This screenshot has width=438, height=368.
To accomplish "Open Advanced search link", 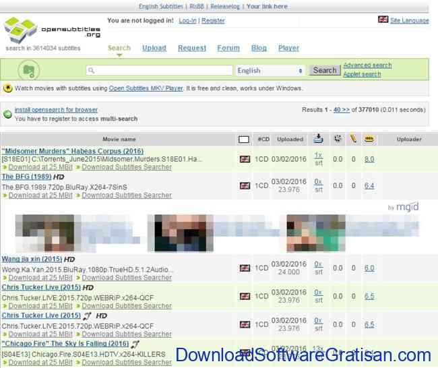I will point(367,65).
